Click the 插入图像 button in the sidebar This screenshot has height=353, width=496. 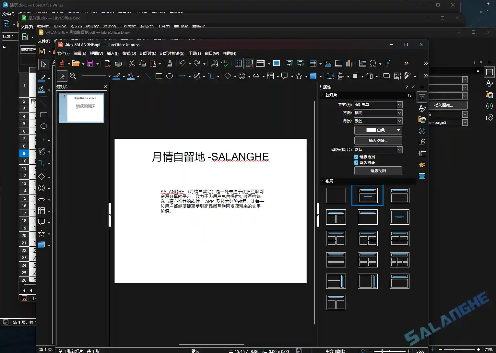coord(378,140)
